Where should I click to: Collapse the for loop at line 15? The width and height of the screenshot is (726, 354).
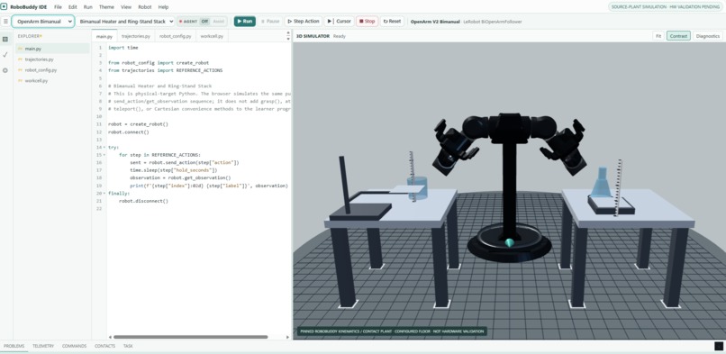click(x=104, y=155)
